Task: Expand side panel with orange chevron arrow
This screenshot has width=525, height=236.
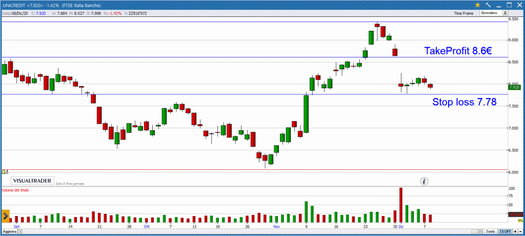Action: [x=5, y=216]
